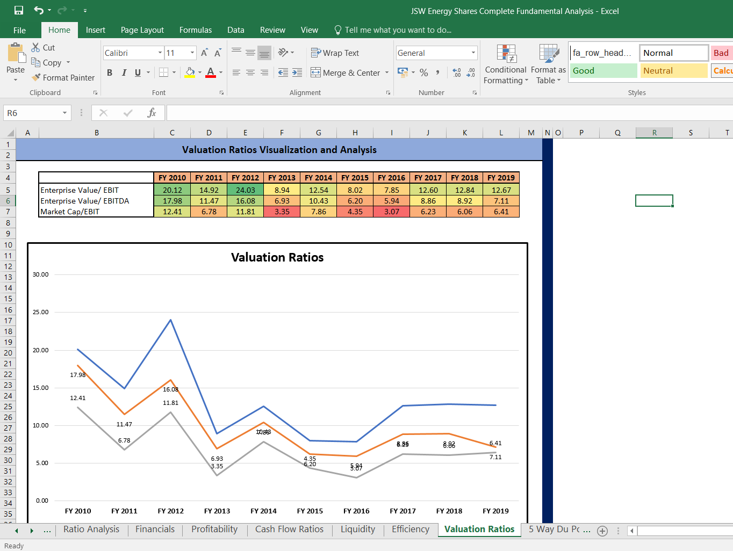This screenshot has height=551, width=733.
Task: Click the Select All corner triangle
Action: (x=10, y=133)
